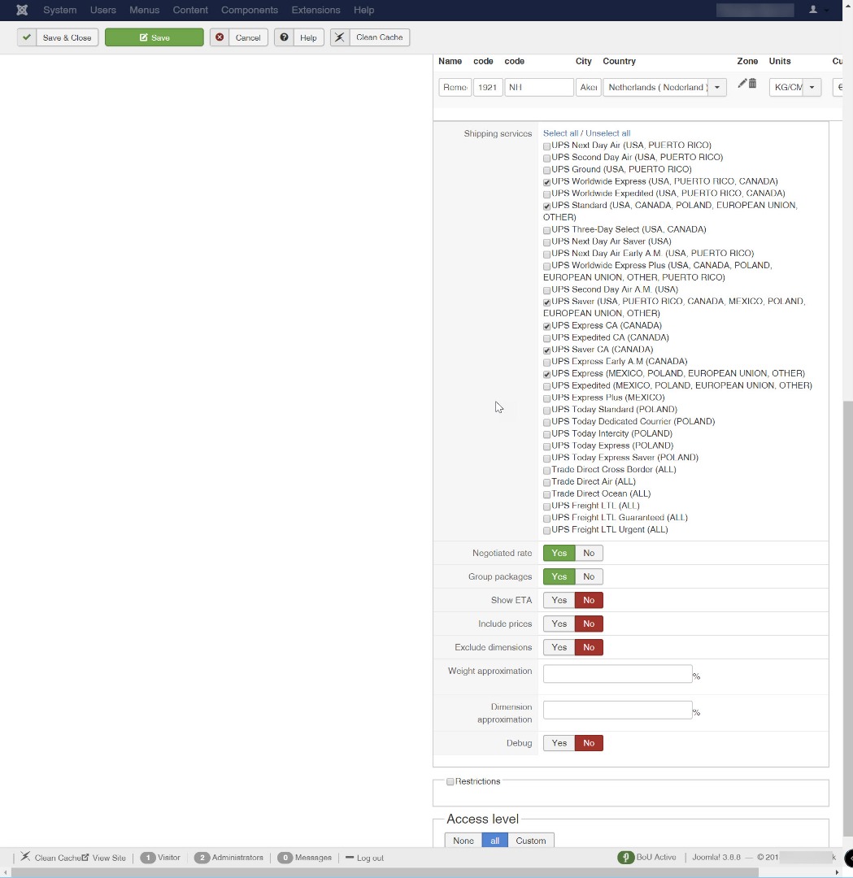The image size is (853, 878).
Task: Click Save & Close button
Action: pyautogui.click(x=58, y=37)
